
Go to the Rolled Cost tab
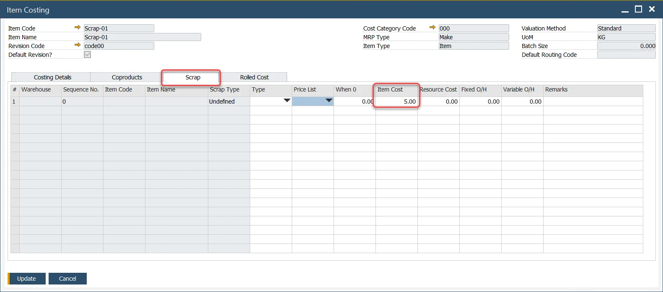point(254,77)
